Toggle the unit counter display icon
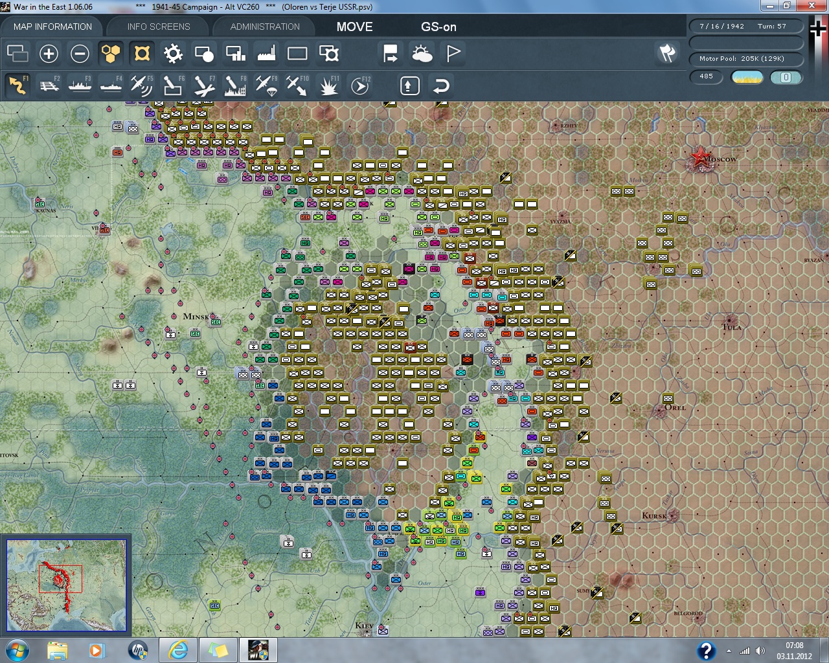Viewport: 829px width, 663px height. (142, 54)
